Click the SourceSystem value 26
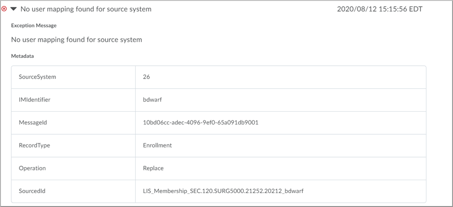Viewport: 453px width, 207px height. tap(146, 77)
